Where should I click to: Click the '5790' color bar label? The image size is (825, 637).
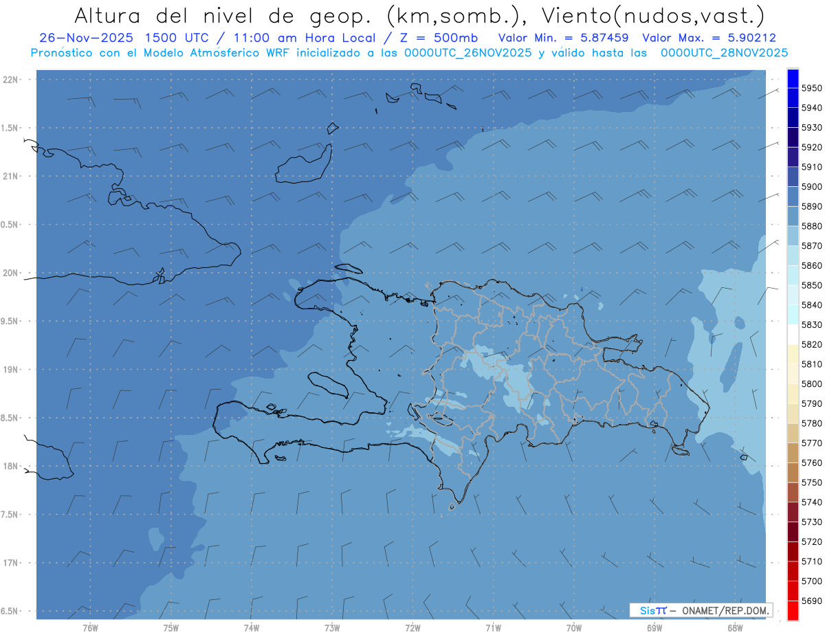pyautogui.click(x=812, y=403)
